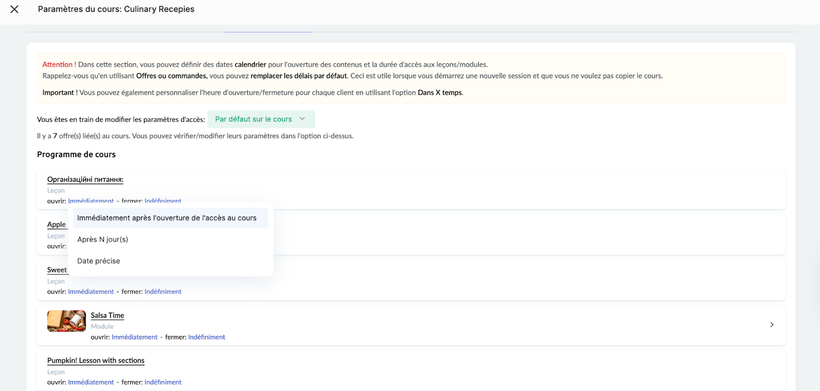Open the Apple lesson title

(x=56, y=225)
